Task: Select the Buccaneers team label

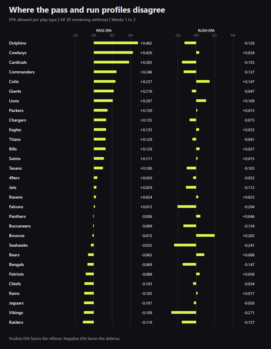Action: pyautogui.click(x=20, y=226)
